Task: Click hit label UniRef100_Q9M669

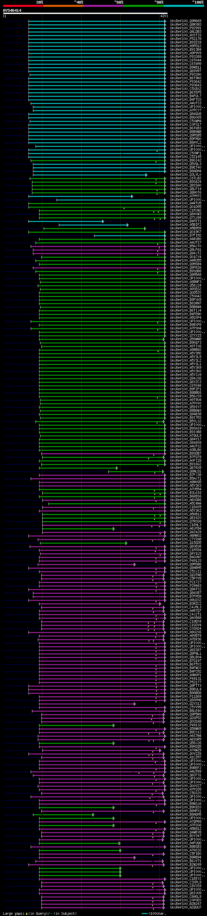Action: point(186,21)
